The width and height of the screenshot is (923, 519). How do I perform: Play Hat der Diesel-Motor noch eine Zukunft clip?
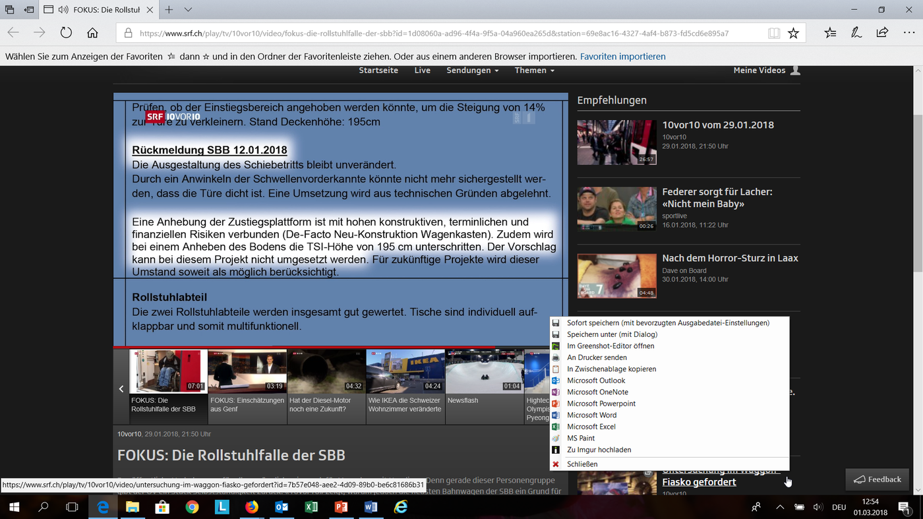pos(326,386)
